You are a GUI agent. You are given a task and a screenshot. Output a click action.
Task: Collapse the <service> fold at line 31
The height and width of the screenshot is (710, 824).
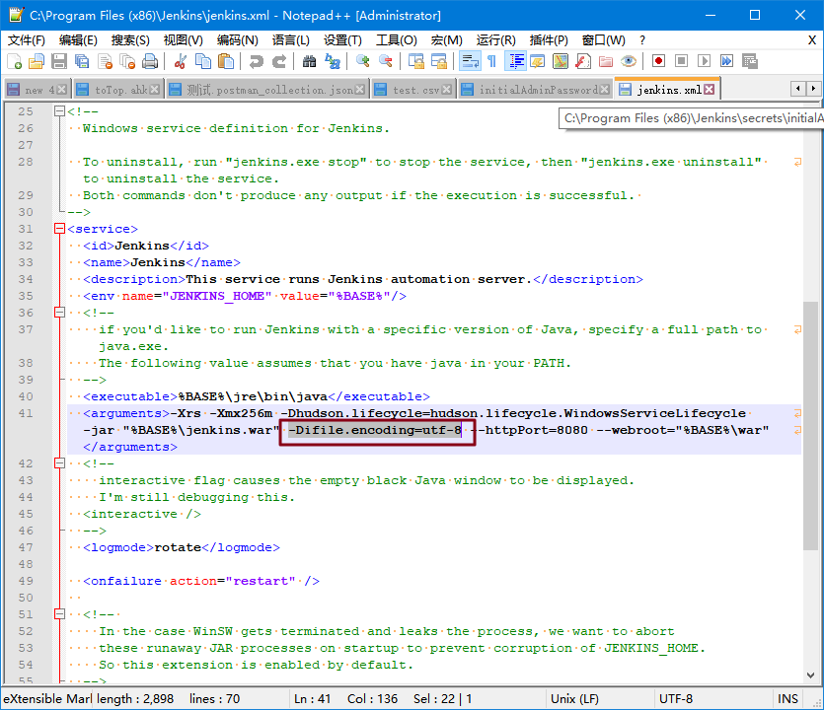(x=59, y=229)
